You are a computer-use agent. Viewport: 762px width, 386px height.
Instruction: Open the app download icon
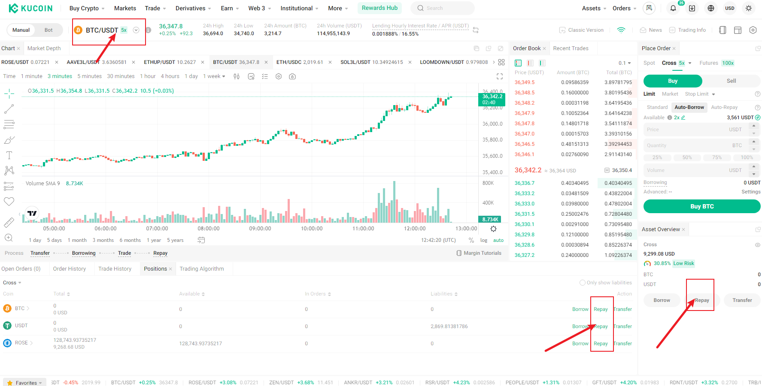pyautogui.click(x=692, y=8)
